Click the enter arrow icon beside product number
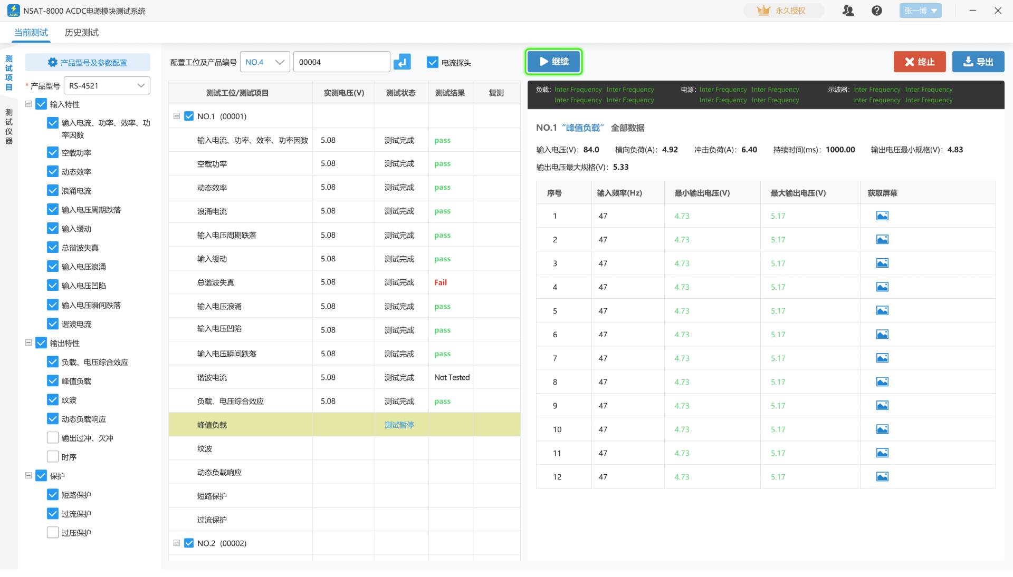This screenshot has width=1013, height=577. click(x=402, y=62)
